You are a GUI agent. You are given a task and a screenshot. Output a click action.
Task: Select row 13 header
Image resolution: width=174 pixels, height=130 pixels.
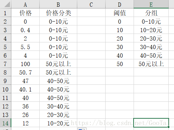5,114
